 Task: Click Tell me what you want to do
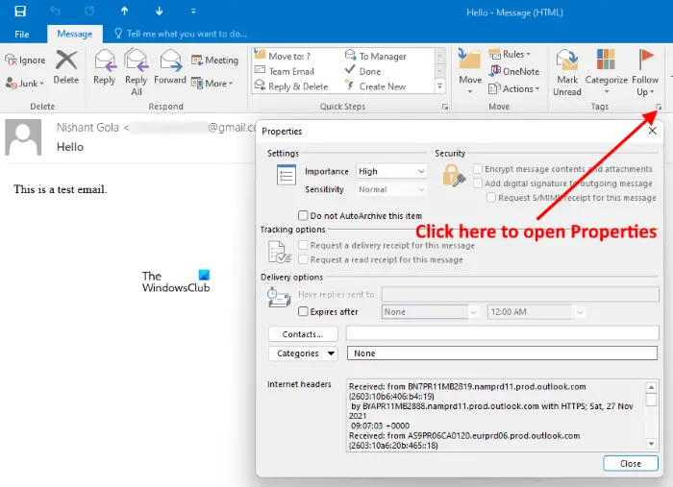[181, 34]
